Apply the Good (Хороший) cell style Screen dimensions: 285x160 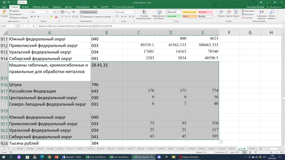(x=174, y=16)
